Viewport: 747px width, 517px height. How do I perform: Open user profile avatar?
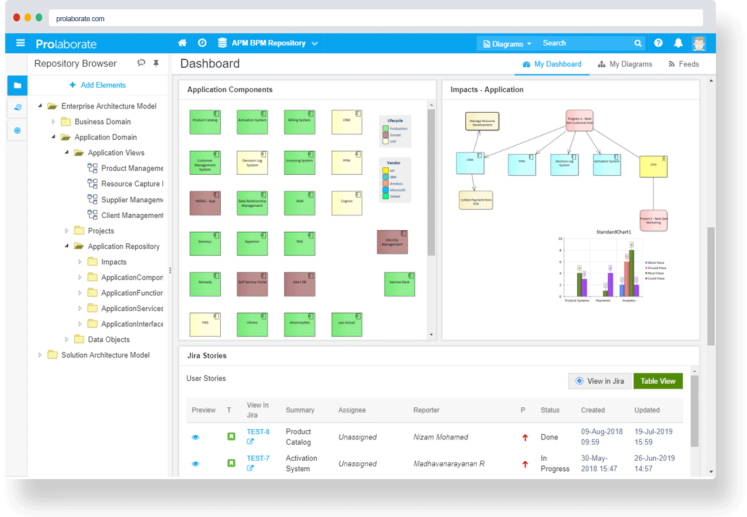click(699, 43)
